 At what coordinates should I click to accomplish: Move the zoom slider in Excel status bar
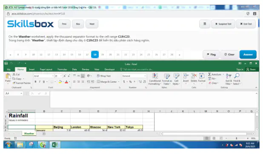point(237,138)
